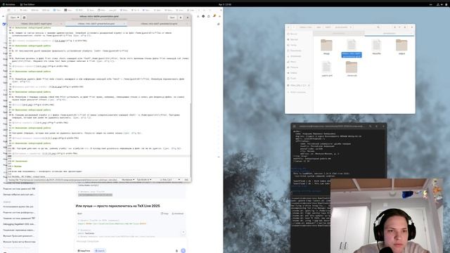Click the search icon in Files toolbar
This screenshot has height=253, width=450.
[x=378, y=27]
